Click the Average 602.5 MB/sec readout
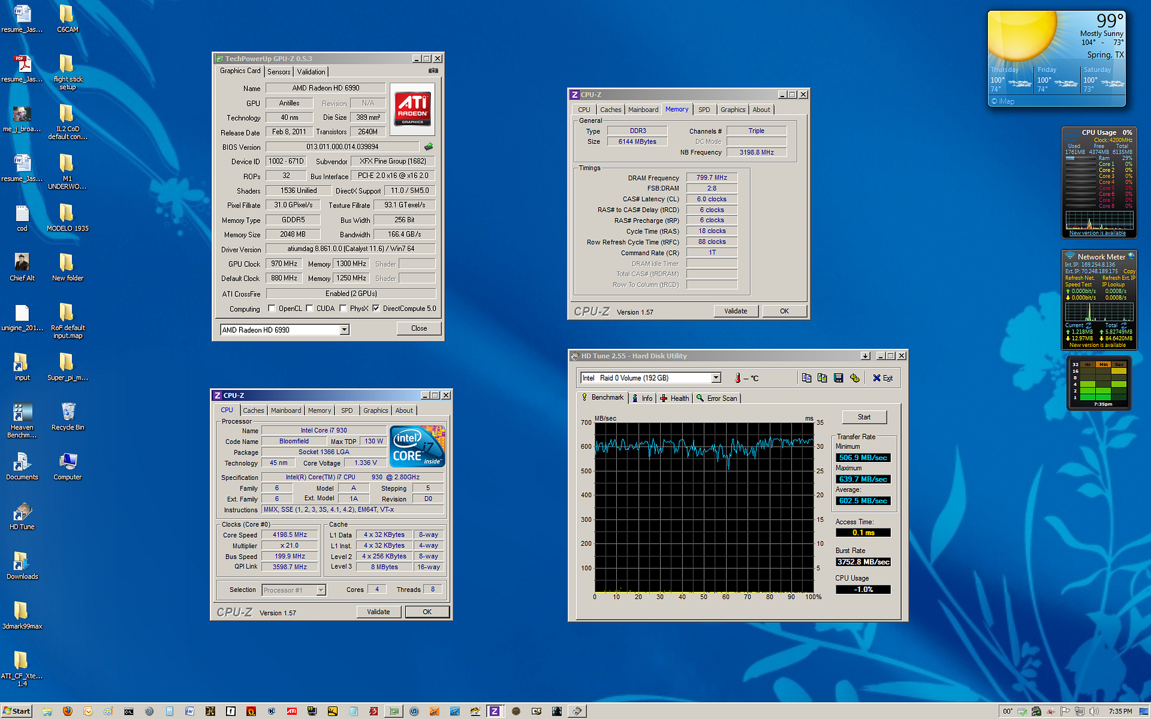Viewport: 1151px width, 719px height. [x=863, y=501]
